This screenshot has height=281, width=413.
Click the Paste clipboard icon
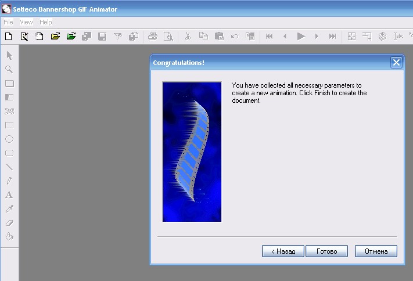click(219, 36)
